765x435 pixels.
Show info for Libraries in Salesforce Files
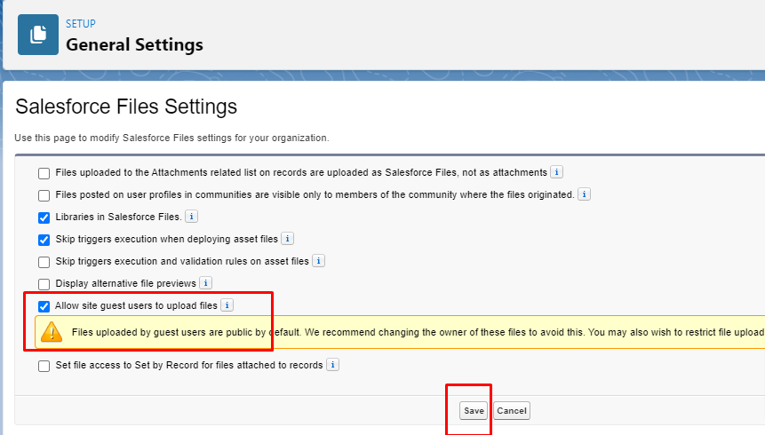pos(191,217)
